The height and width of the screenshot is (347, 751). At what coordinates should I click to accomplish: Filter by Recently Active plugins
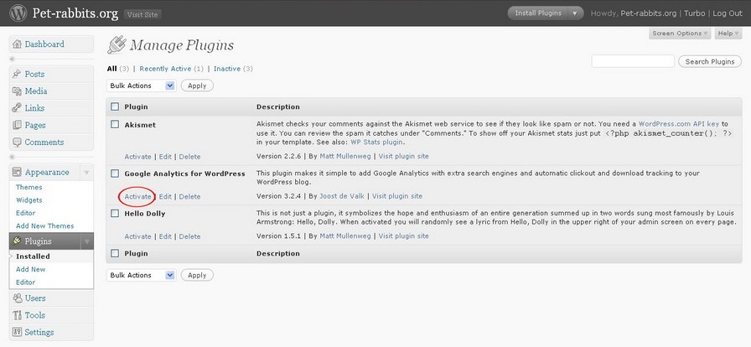click(165, 69)
